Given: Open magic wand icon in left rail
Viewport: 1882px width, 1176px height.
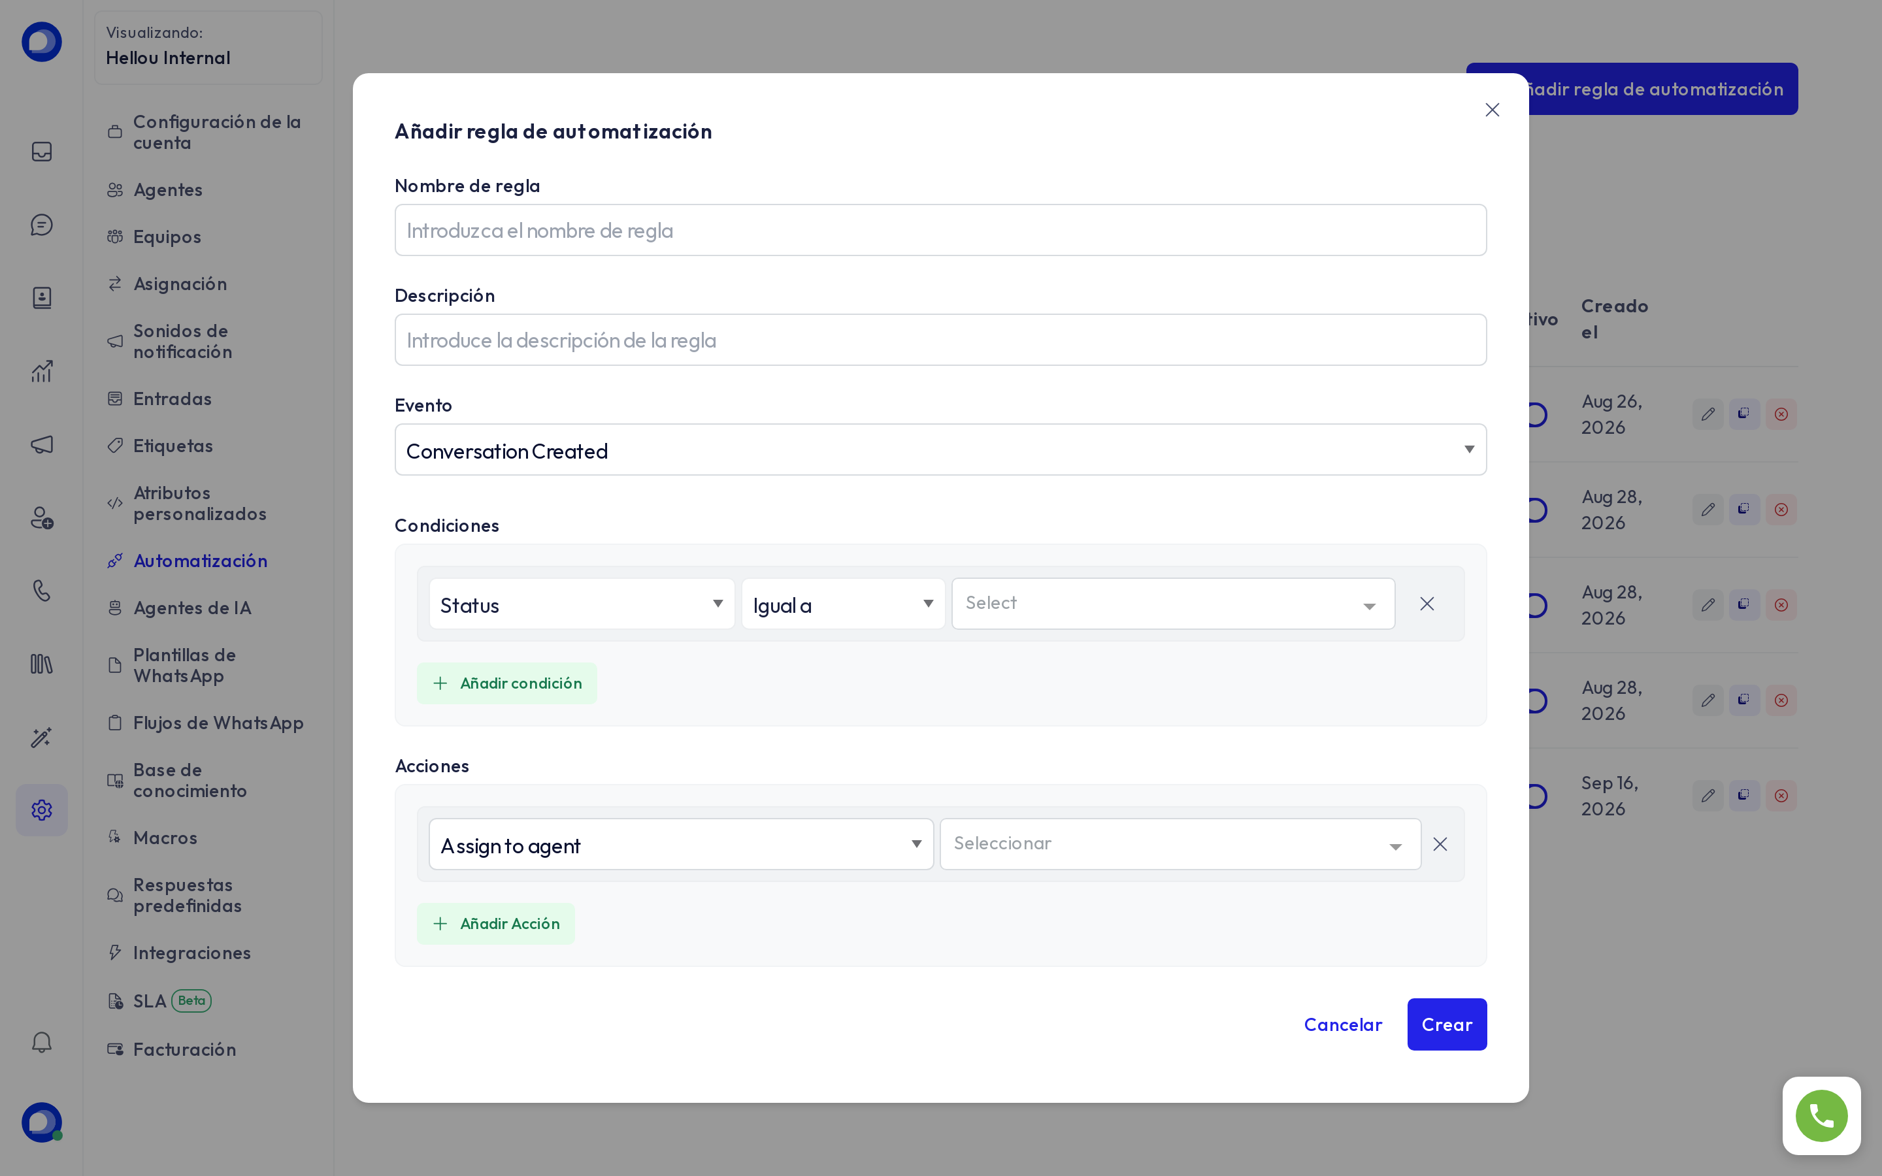Looking at the screenshot, I should pos(42,736).
